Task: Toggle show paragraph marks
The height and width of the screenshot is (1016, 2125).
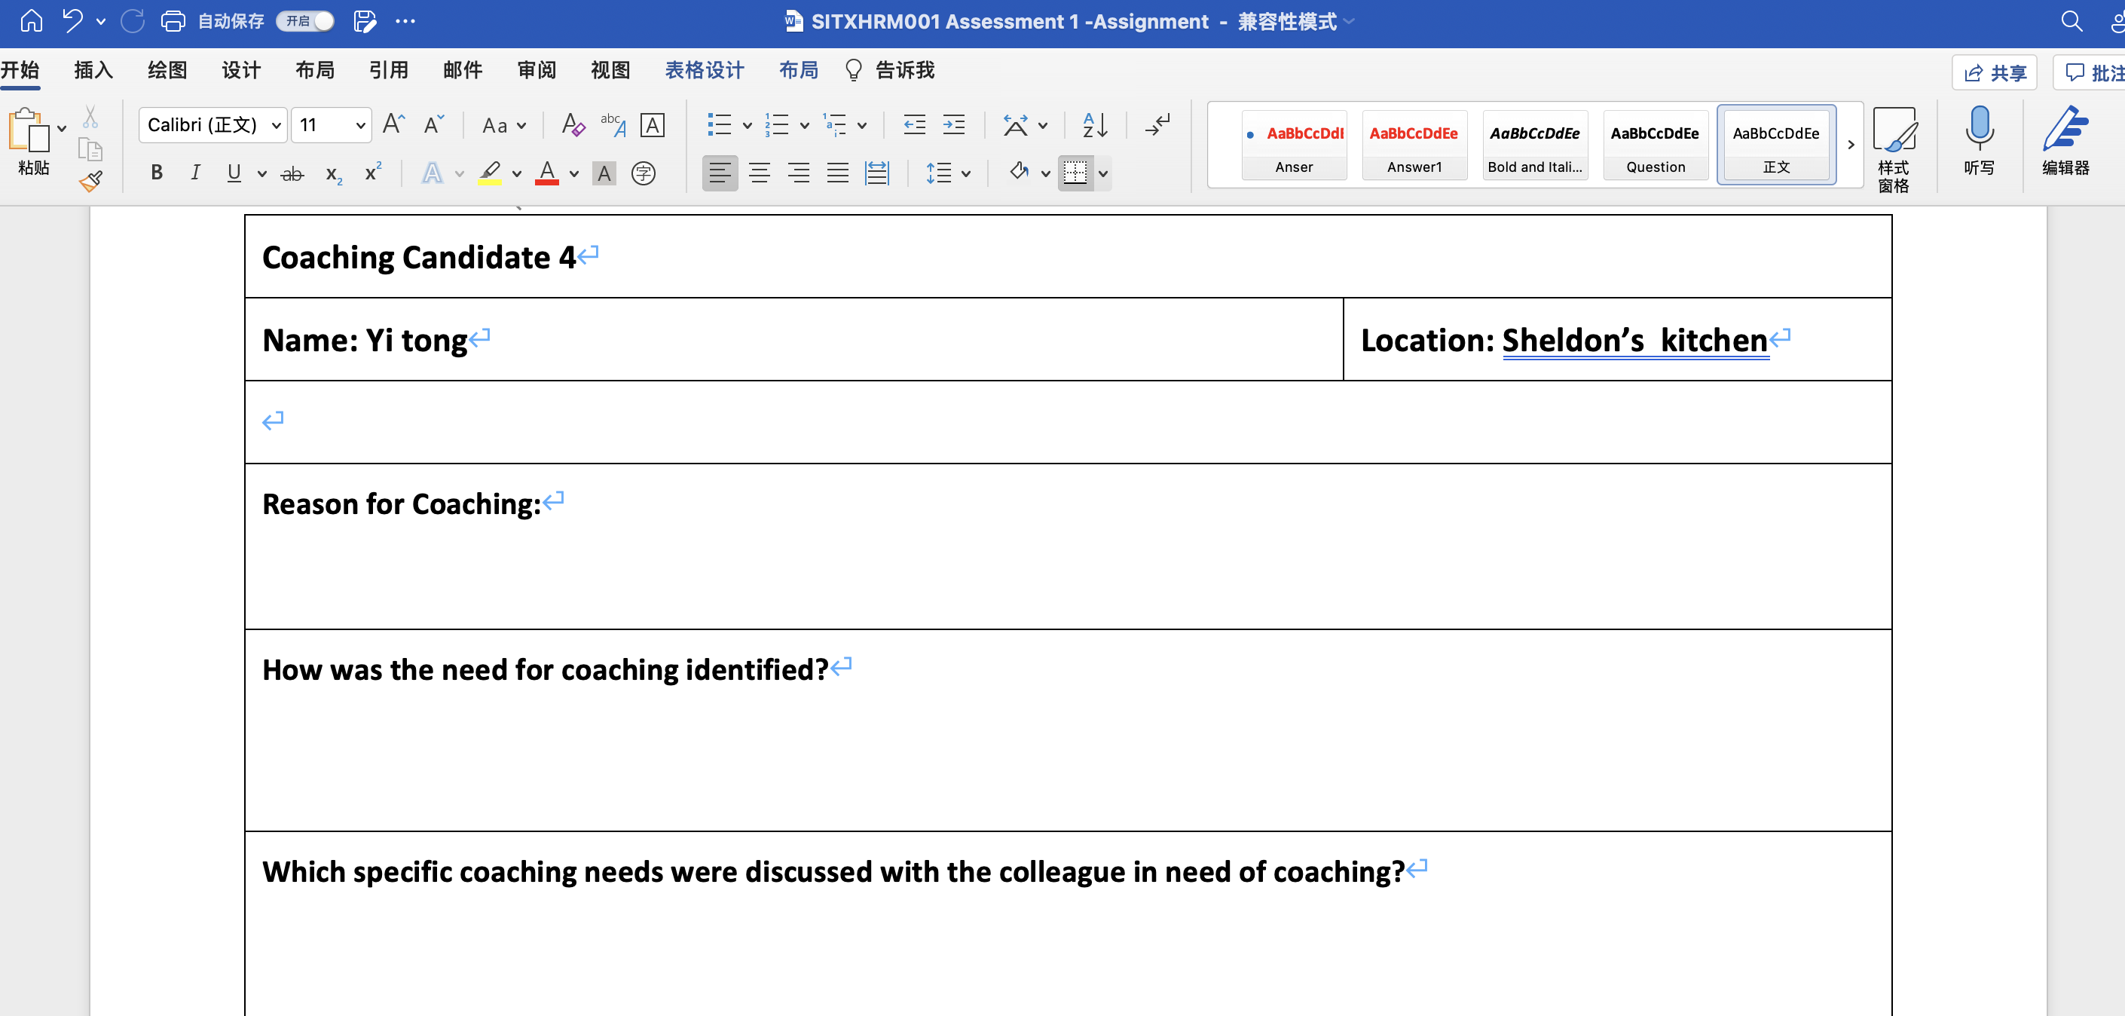Action: point(1157,124)
